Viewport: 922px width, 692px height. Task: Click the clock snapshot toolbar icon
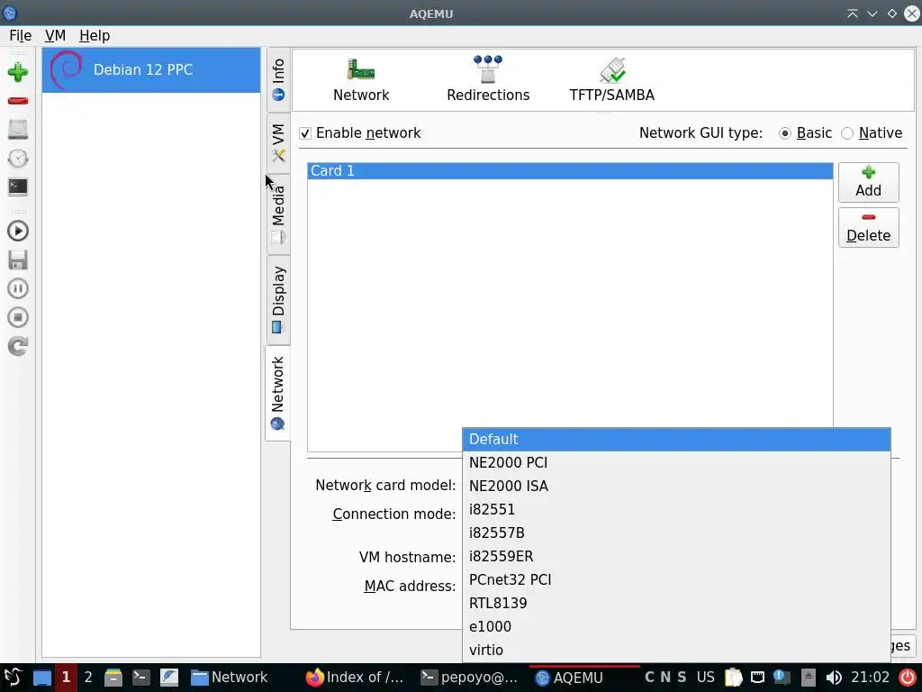[x=18, y=159]
